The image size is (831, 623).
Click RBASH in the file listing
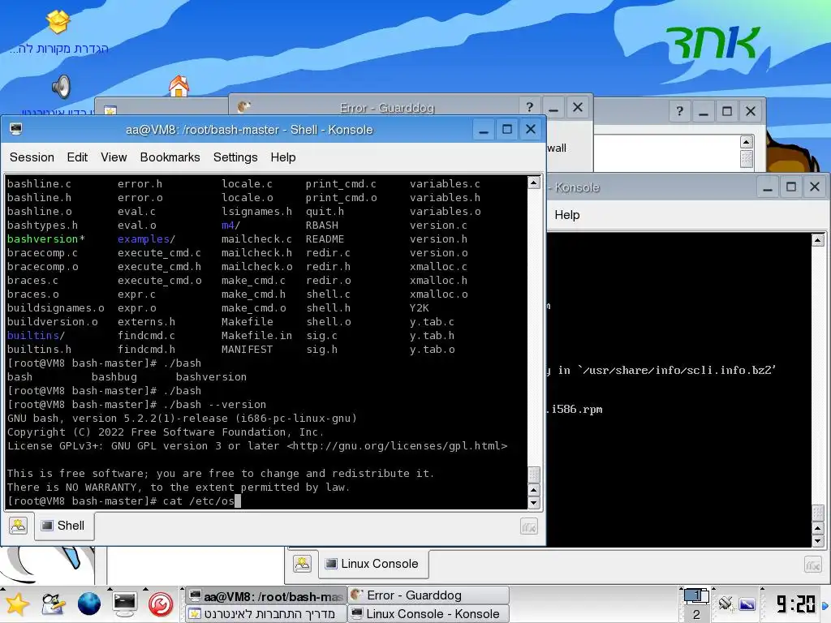321,226
